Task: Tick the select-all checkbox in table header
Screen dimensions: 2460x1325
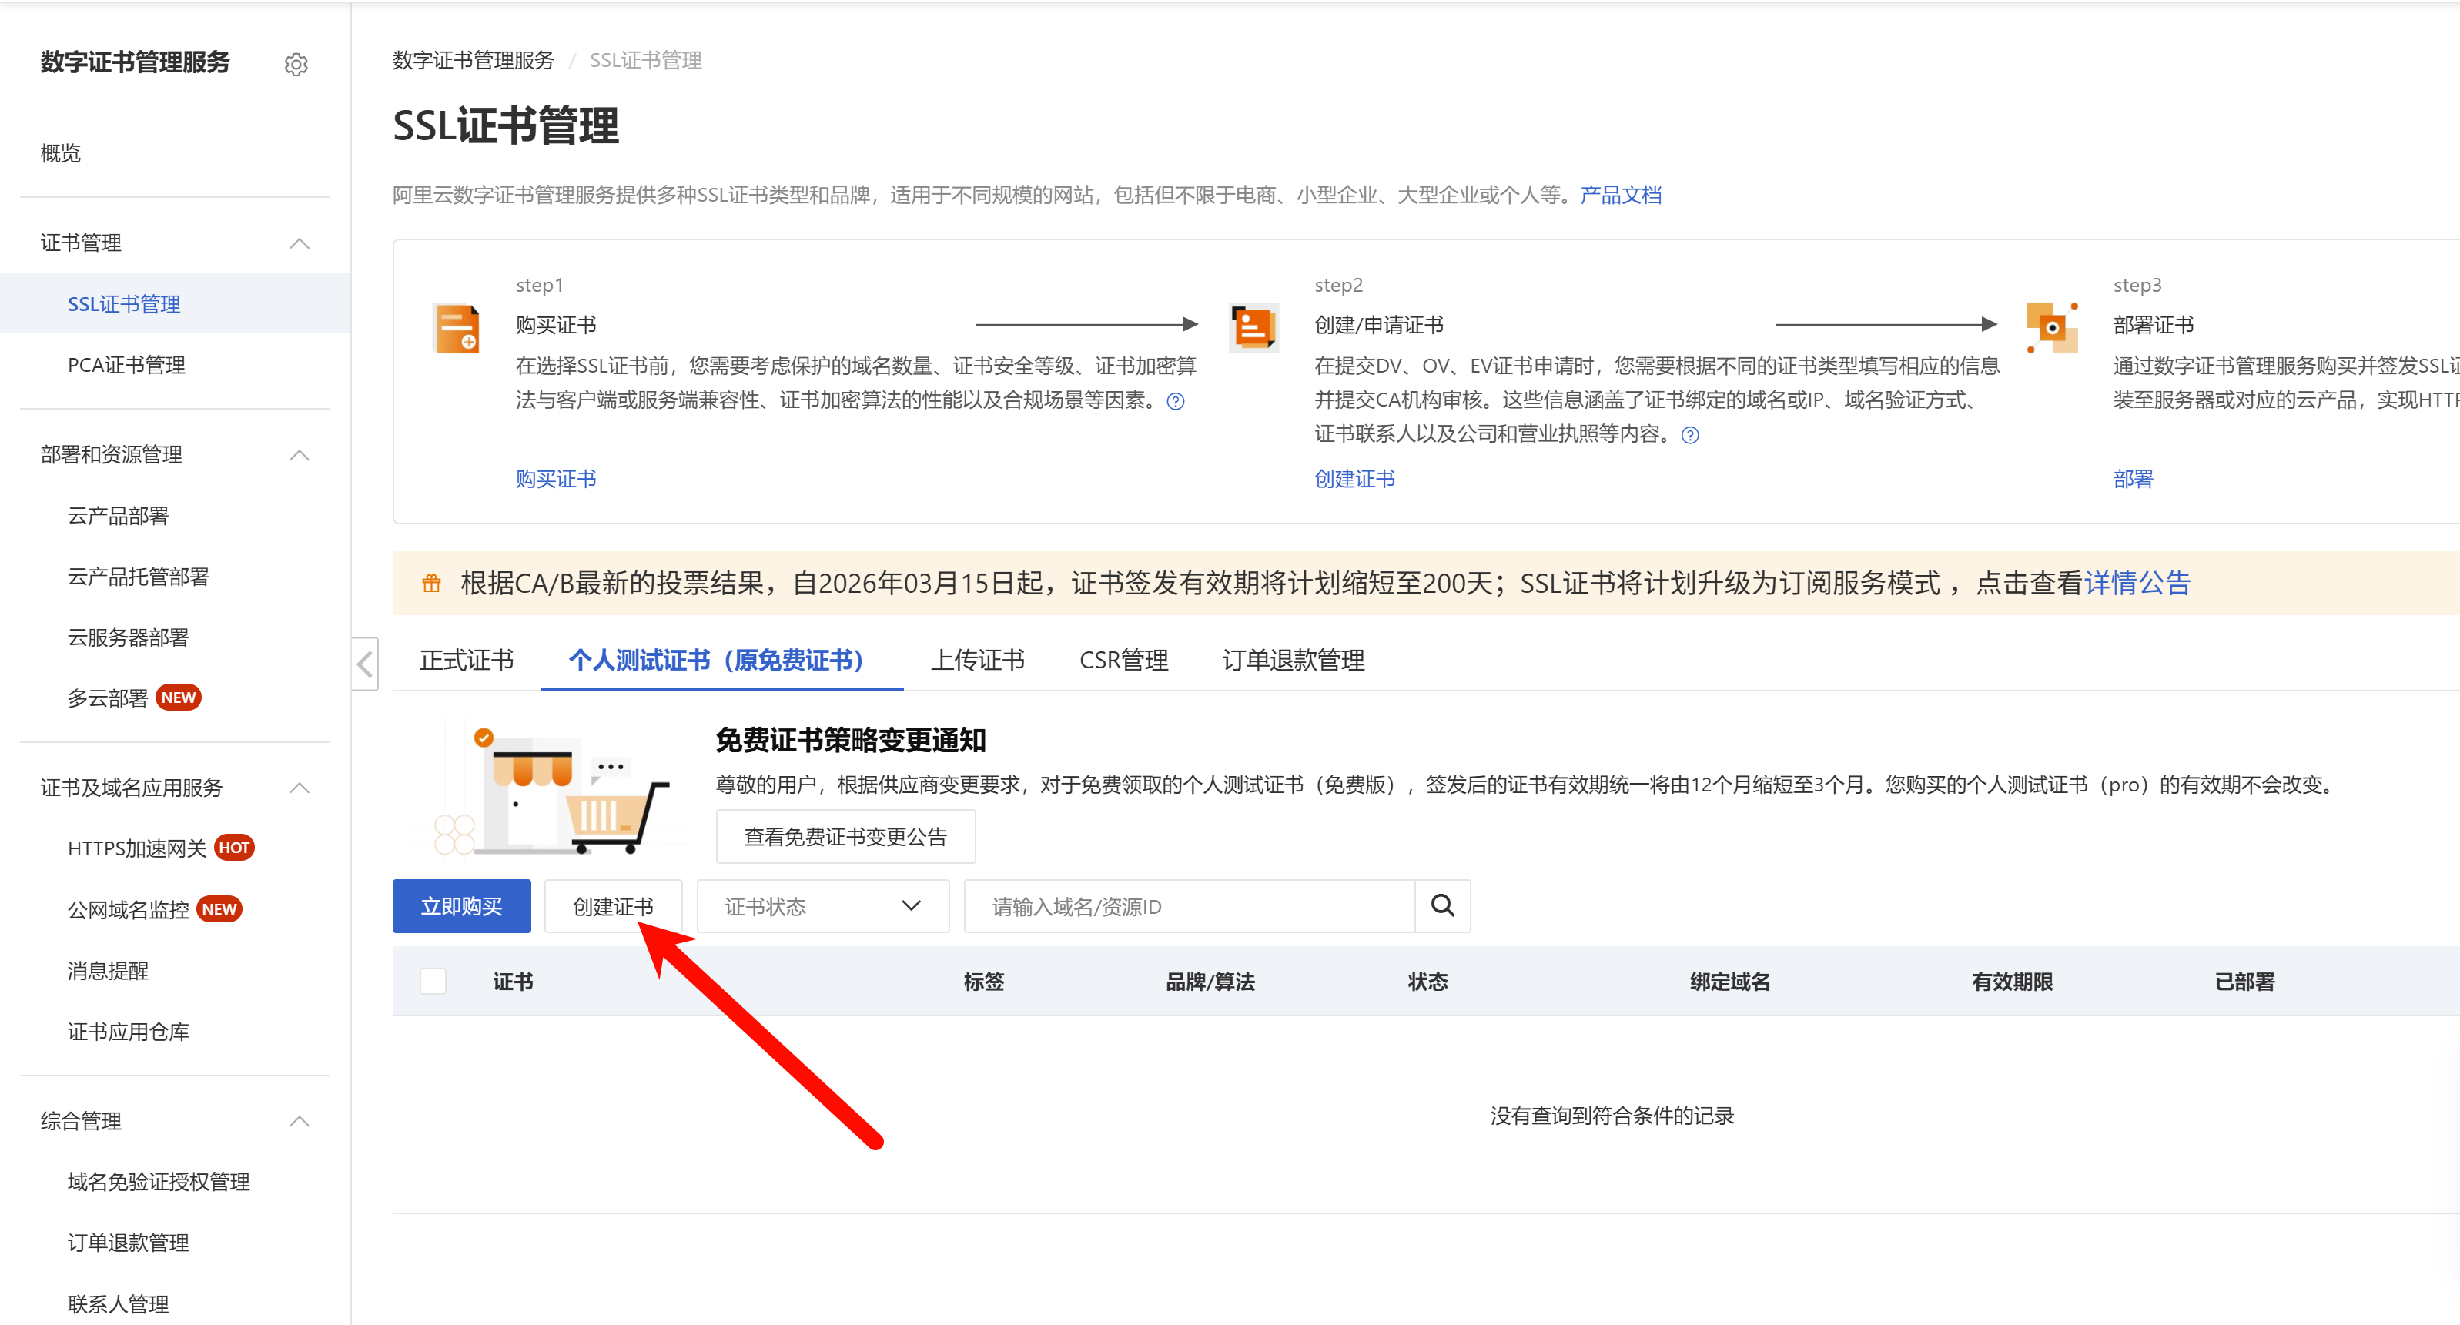Action: (x=433, y=982)
